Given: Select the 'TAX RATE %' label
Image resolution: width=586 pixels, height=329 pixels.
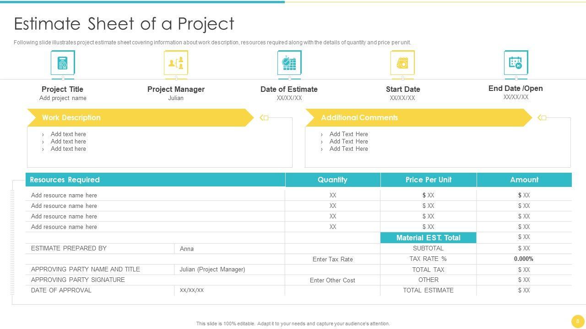Looking at the screenshot, I should pyautogui.click(x=429, y=259).
